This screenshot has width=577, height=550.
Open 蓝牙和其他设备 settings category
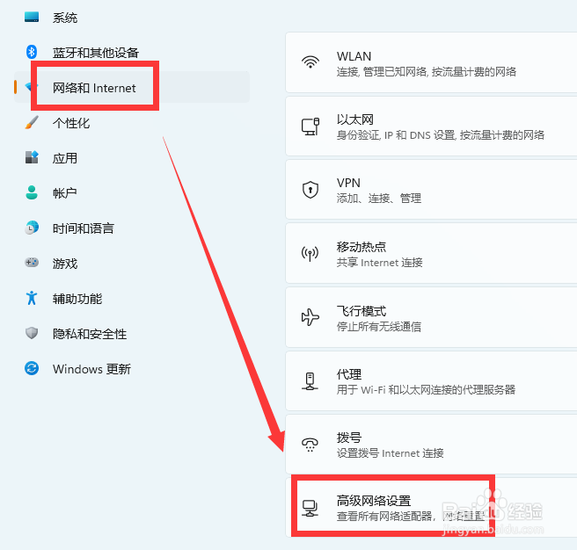tap(132, 52)
